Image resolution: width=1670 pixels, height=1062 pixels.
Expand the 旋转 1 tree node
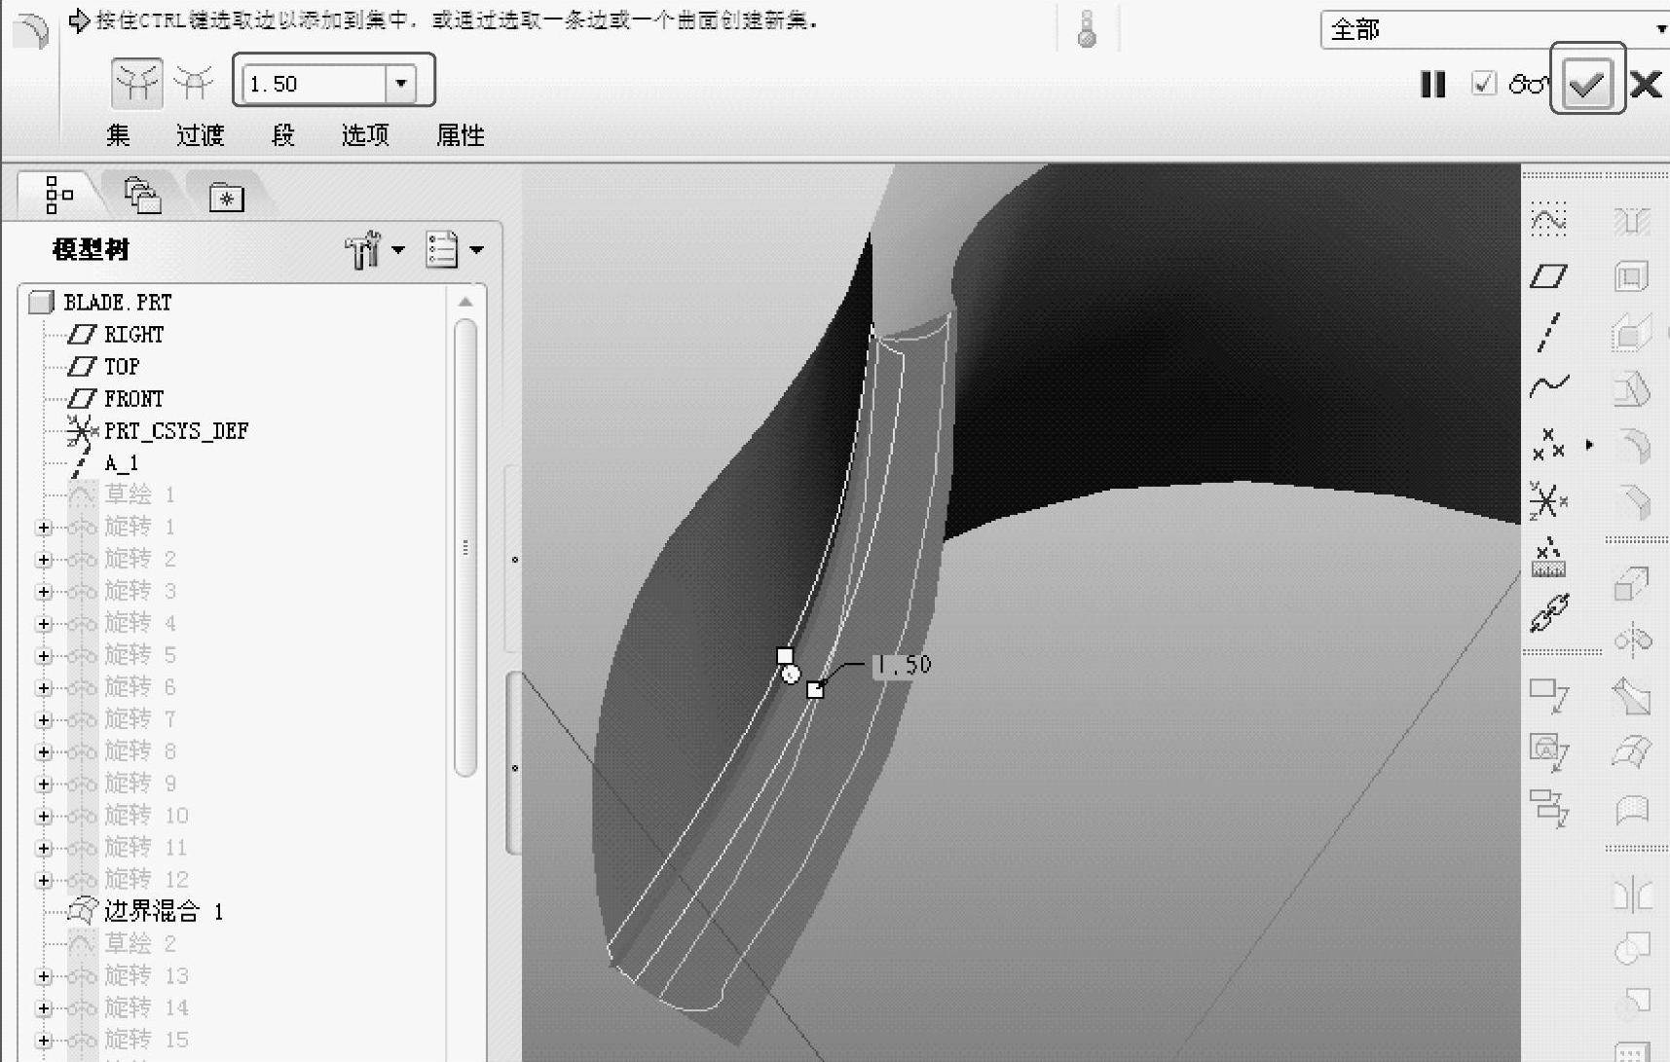(x=43, y=528)
